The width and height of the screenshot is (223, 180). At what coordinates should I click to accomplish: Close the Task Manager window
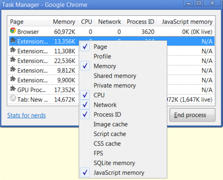tap(212, 3)
